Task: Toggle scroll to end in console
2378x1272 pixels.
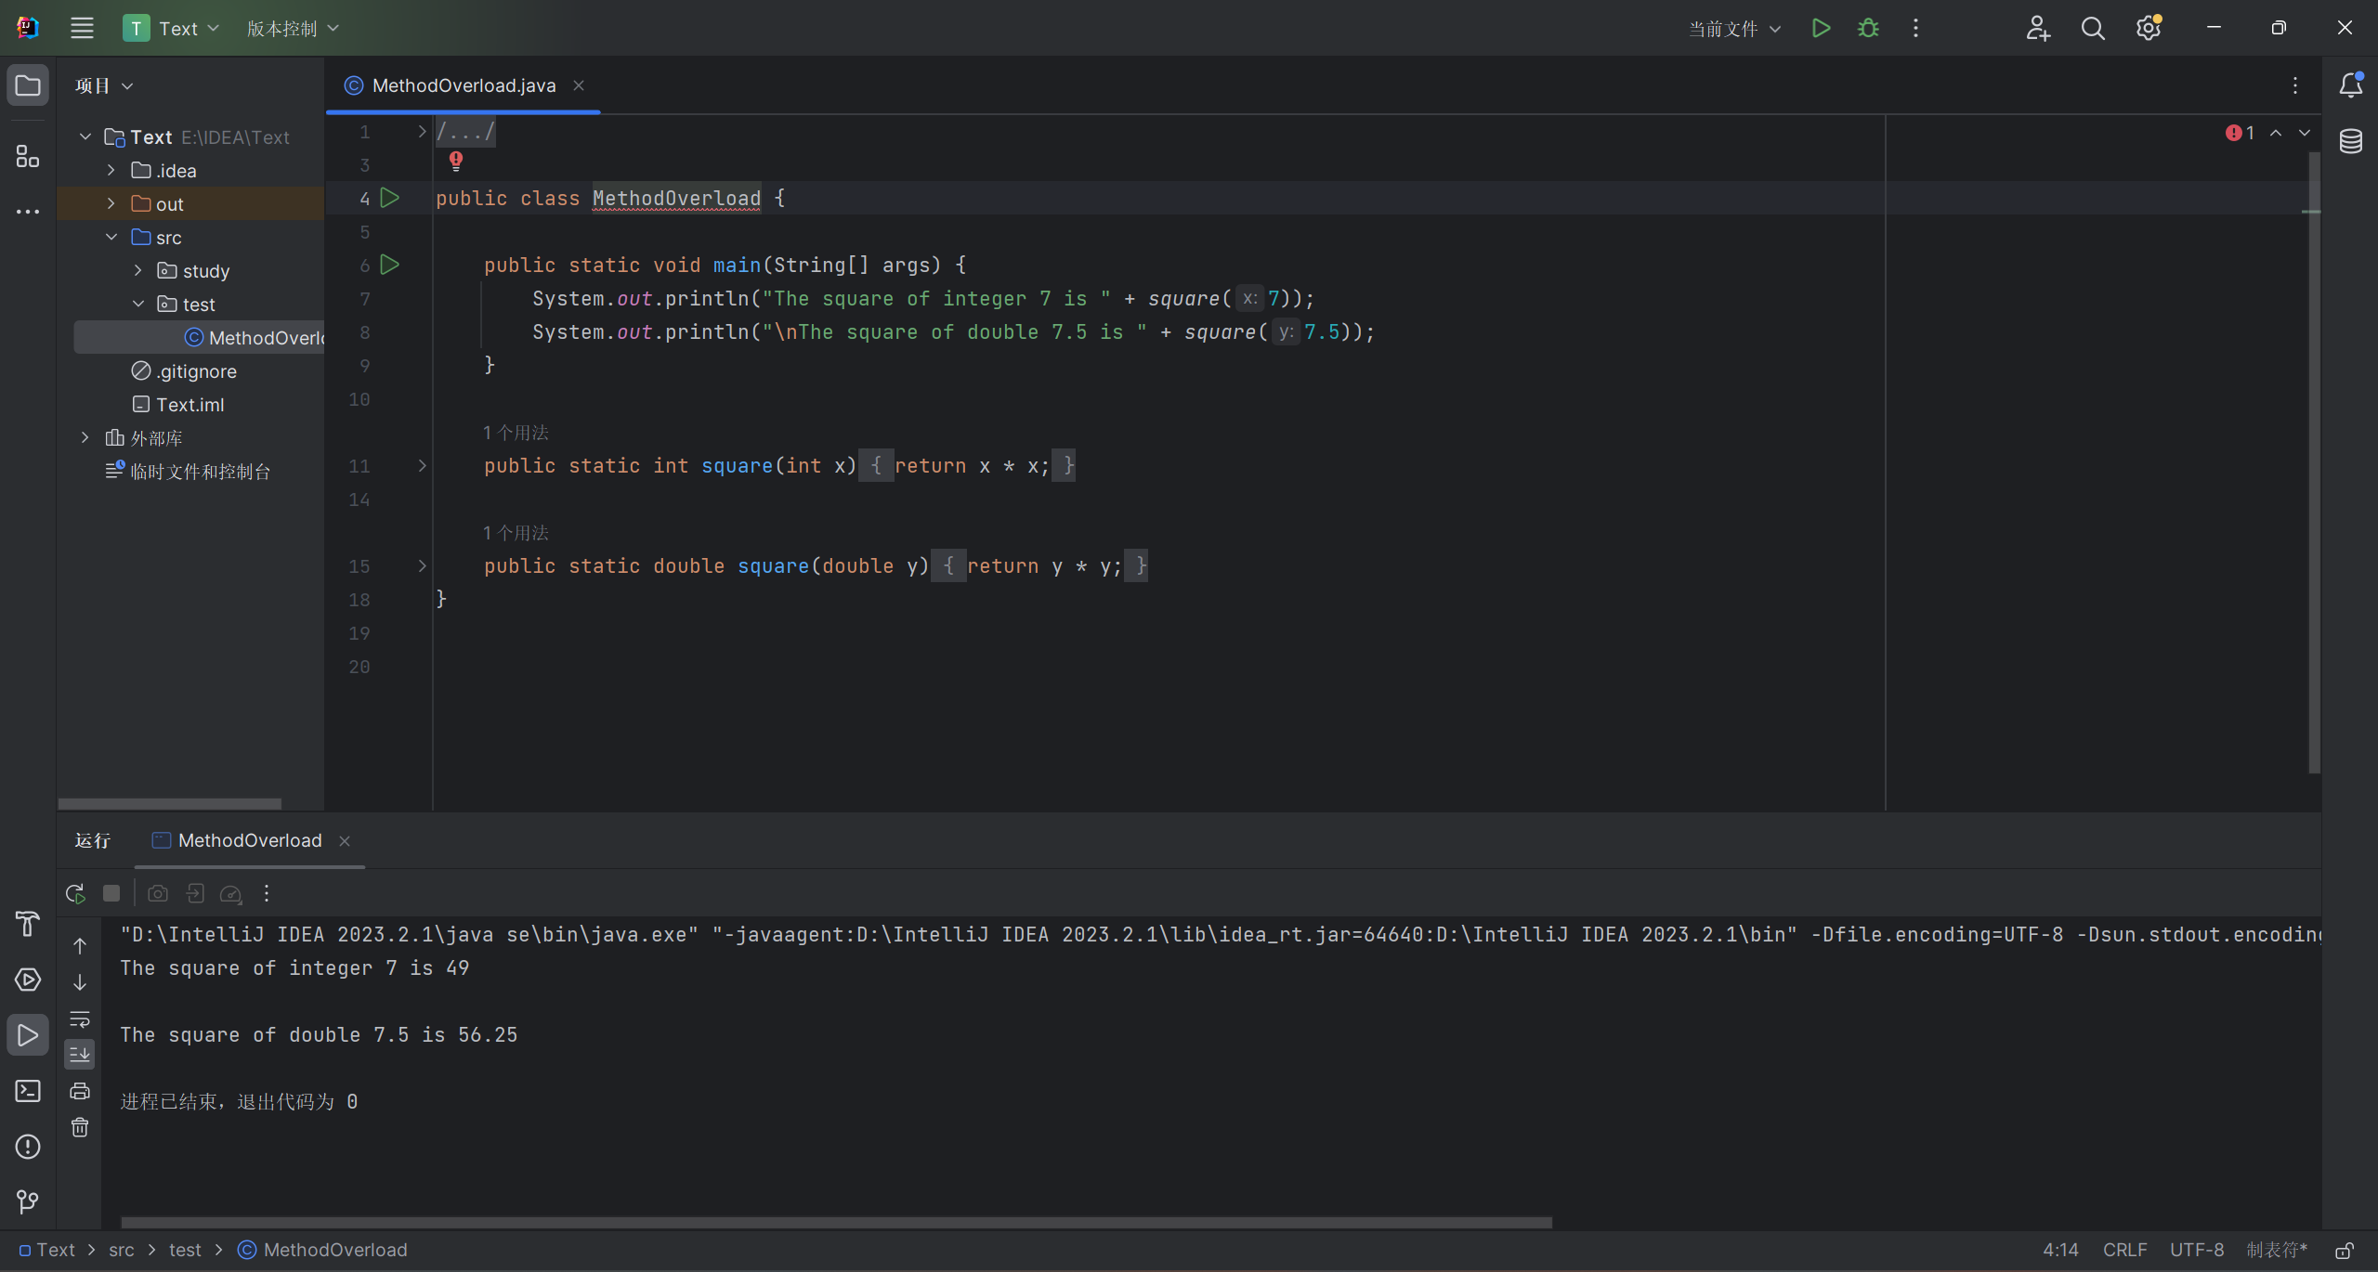Action: click(x=80, y=1054)
